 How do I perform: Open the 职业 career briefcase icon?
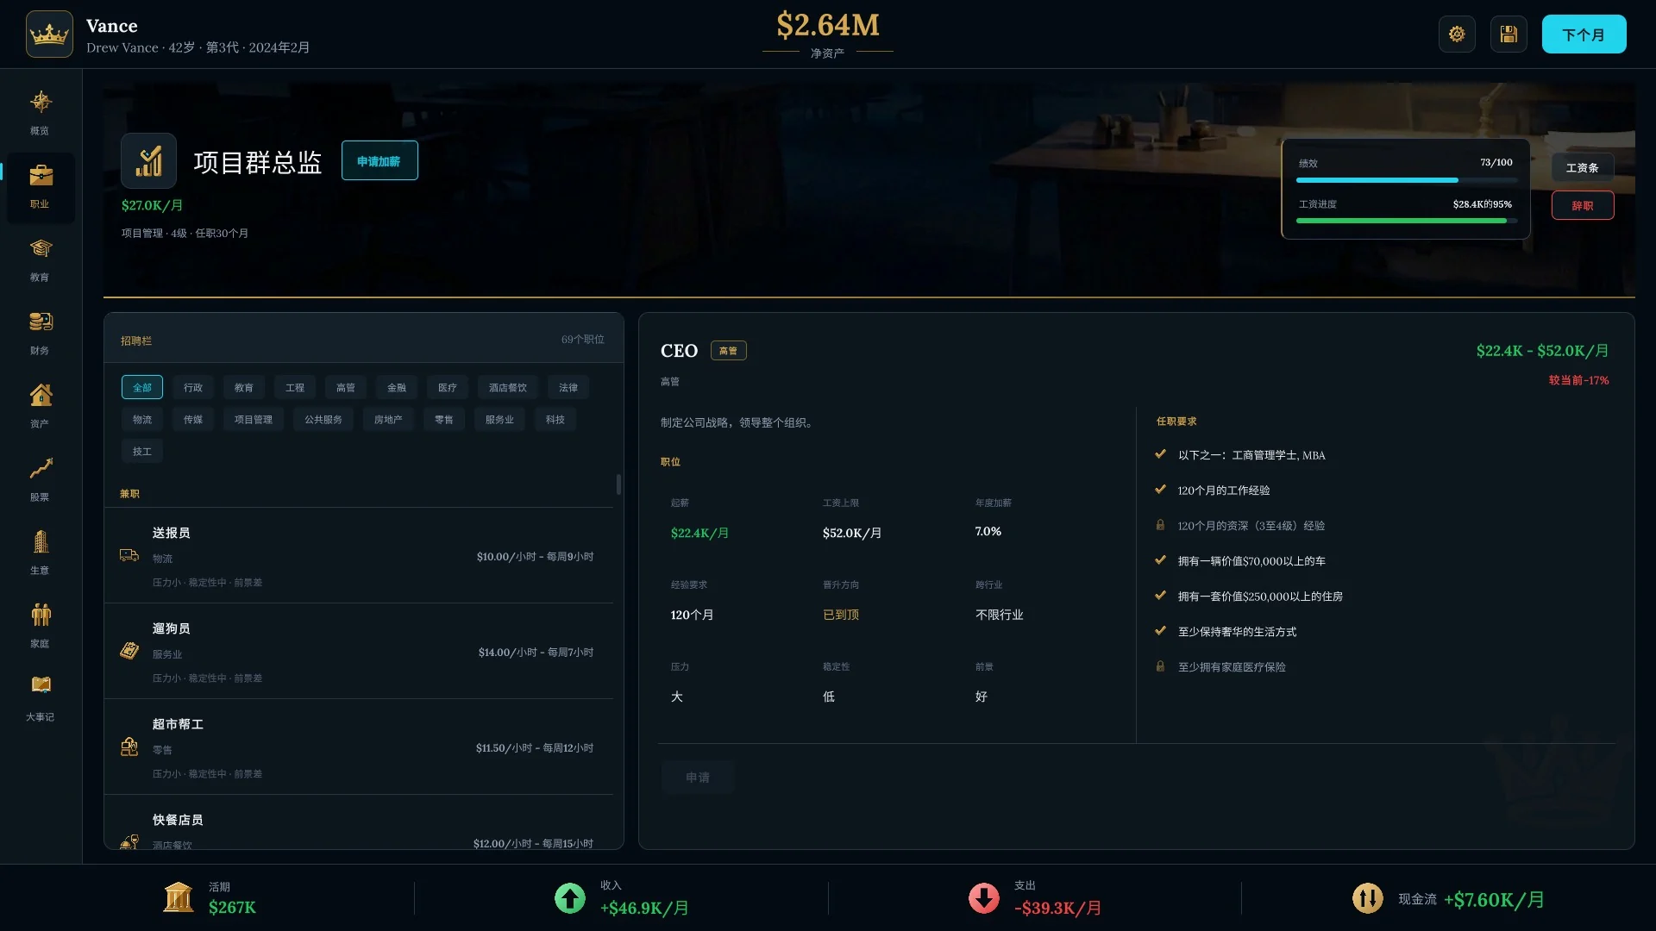40,176
